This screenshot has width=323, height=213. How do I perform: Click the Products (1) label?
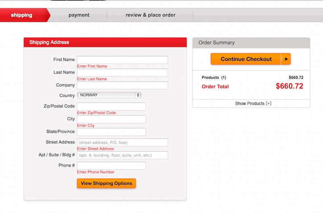click(214, 78)
